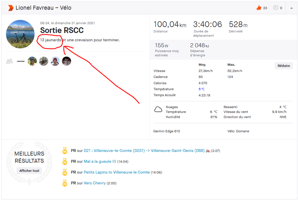This screenshot has height=200, width=298.
Task: Click the Sortie RSCC activity title
Action: coord(62,30)
